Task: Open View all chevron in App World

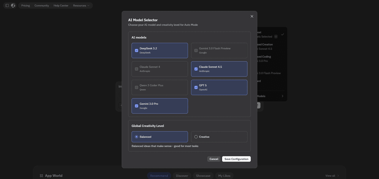Action: pyautogui.click(x=338, y=176)
